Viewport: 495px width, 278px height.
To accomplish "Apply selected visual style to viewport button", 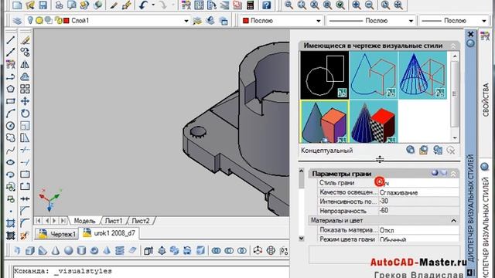I will (x=424, y=150).
